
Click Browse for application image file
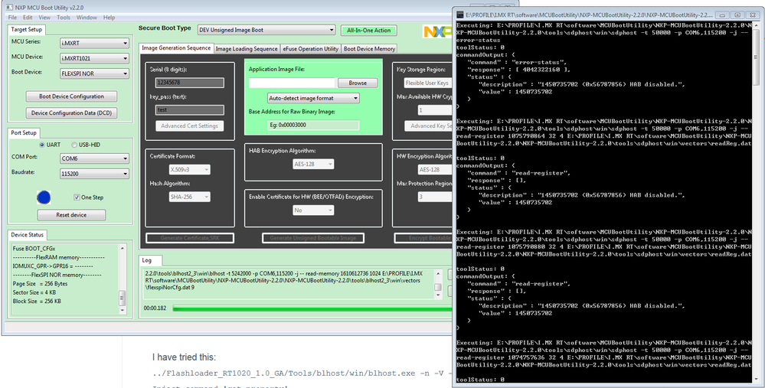[x=358, y=83]
